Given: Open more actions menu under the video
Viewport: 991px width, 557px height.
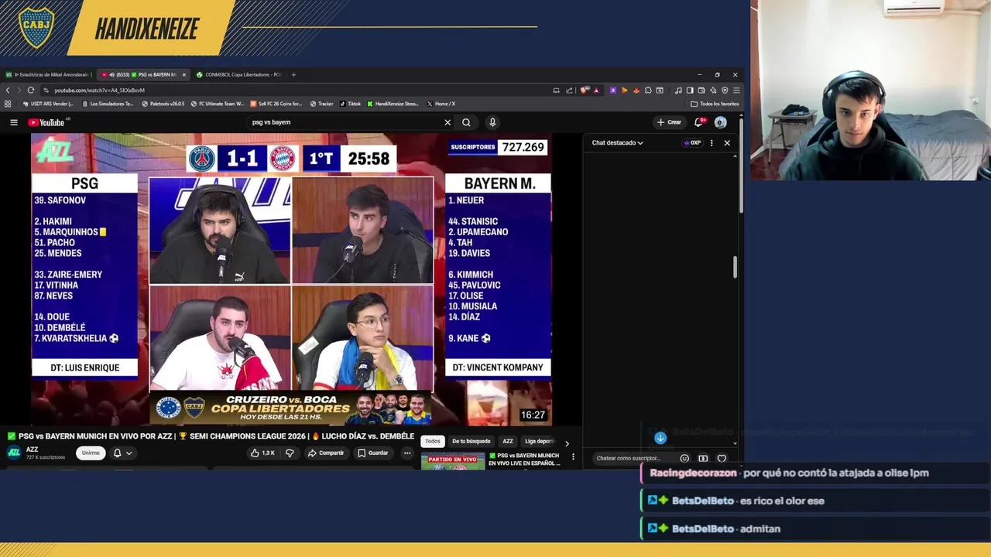Looking at the screenshot, I should (x=407, y=453).
